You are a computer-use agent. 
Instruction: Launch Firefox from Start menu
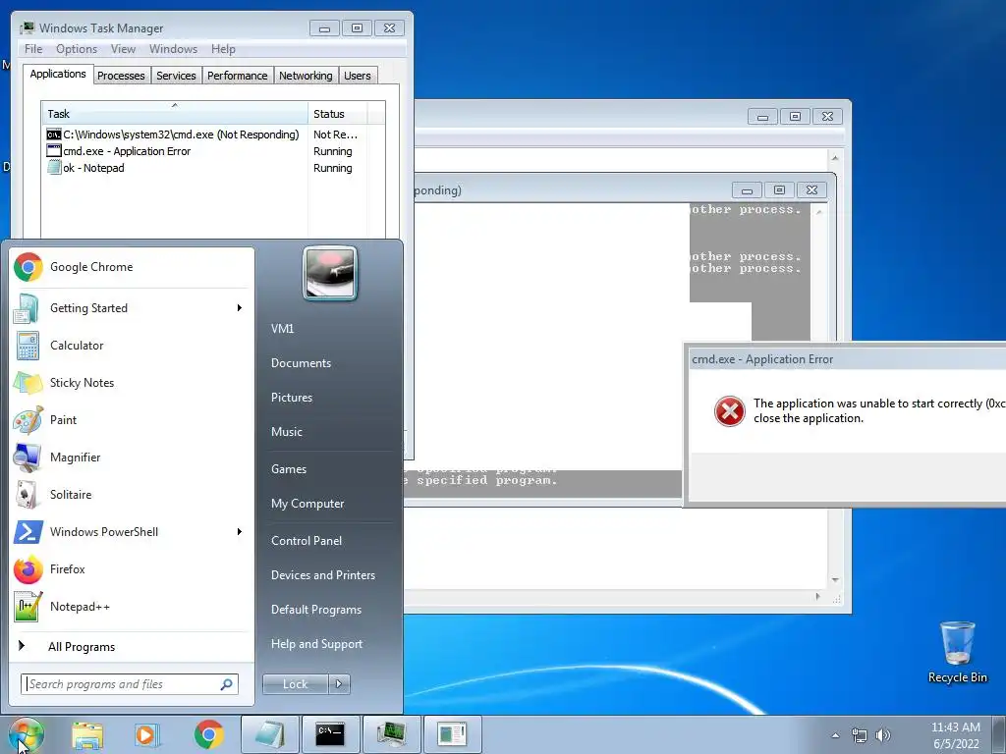[x=132, y=569]
